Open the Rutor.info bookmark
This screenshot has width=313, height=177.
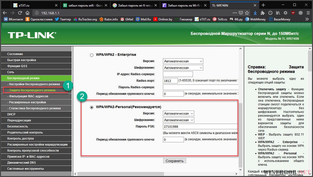click(109, 19)
